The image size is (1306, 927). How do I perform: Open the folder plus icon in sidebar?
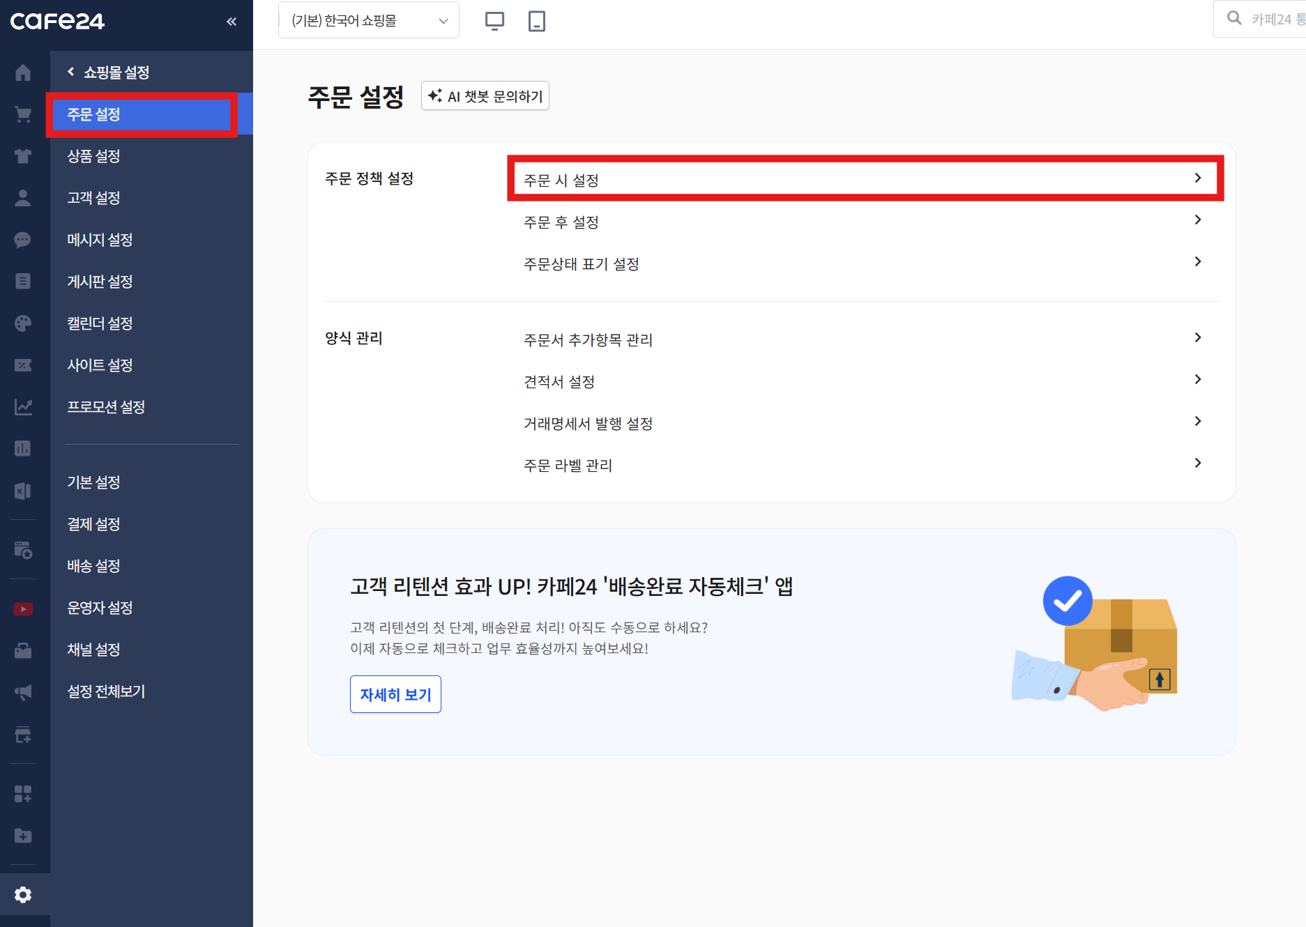pos(23,836)
